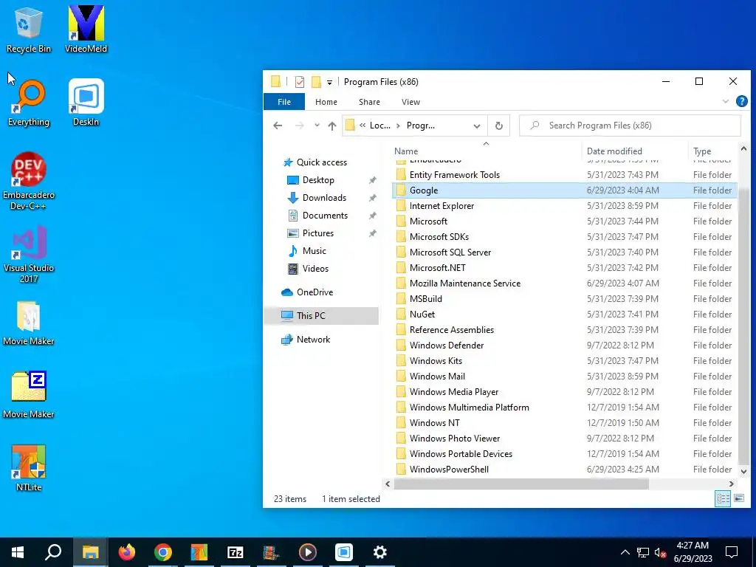Open the Movie Maker zip archive
Screen dimensions: 756x567
pos(29,396)
